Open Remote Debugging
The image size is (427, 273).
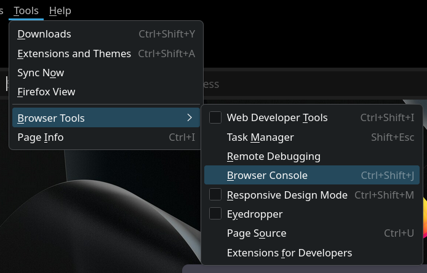coord(312,156)
